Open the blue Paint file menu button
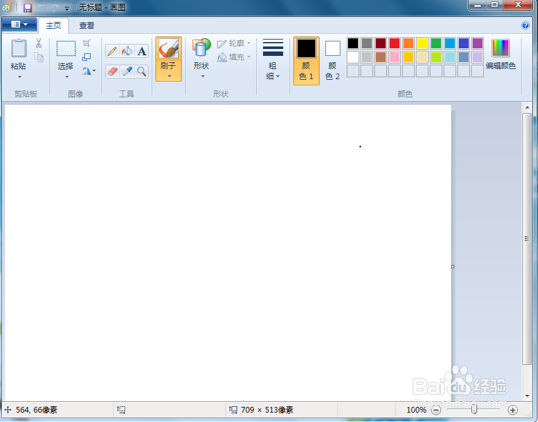The width and height of the screenshot is (538, 422). [x=20, y=24]
